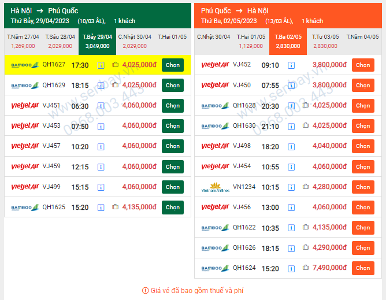Open info icon for flight VJ451
Viewport: 386px width, 300px height.
101,106
